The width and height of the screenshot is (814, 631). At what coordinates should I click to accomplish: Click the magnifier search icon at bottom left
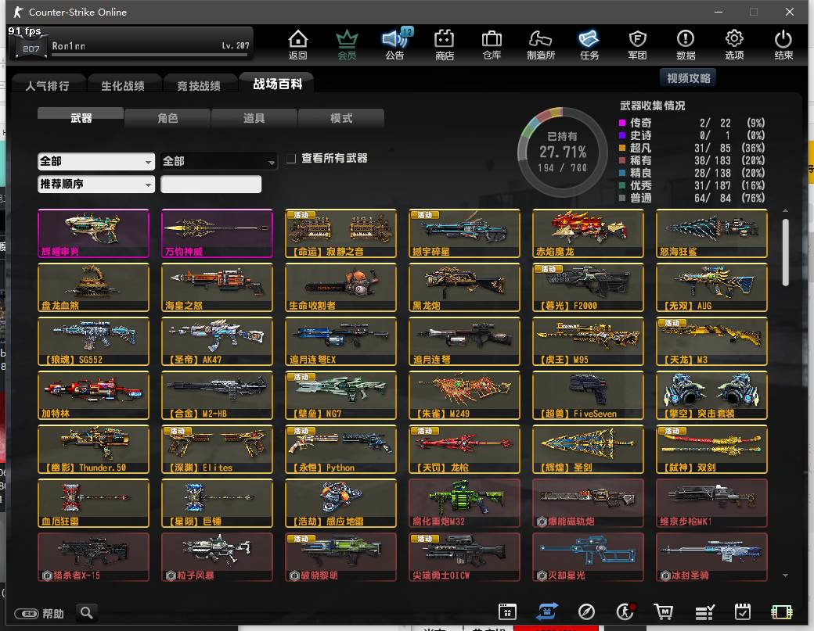pyautogui.click(x=87, y=612)
